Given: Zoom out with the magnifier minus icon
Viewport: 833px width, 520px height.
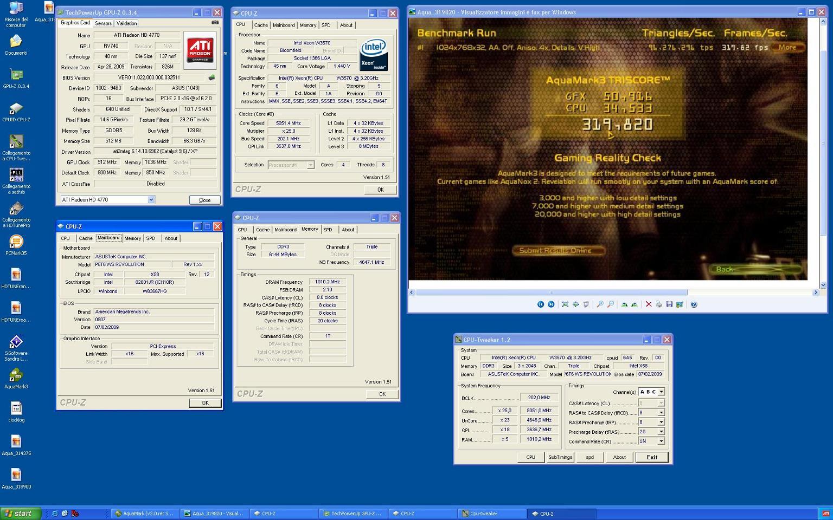Looking at the screenshot, I should click(611, 304).
